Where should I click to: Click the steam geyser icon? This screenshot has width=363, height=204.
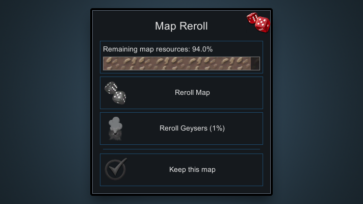coord(115,129)
